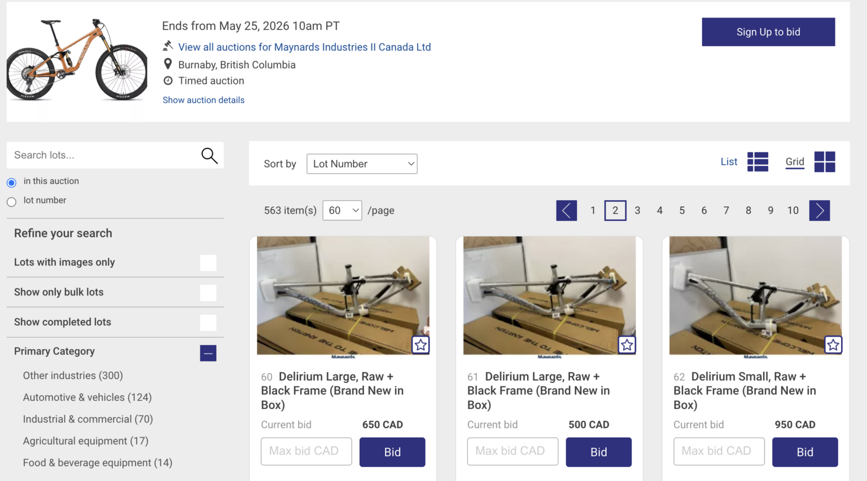The width and height of the screenshot is (867, 481).
Task: Go to page 8
Action: tap(748, 210)
